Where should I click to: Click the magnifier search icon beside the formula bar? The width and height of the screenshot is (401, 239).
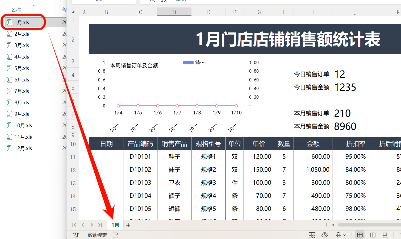click(152, 1)
